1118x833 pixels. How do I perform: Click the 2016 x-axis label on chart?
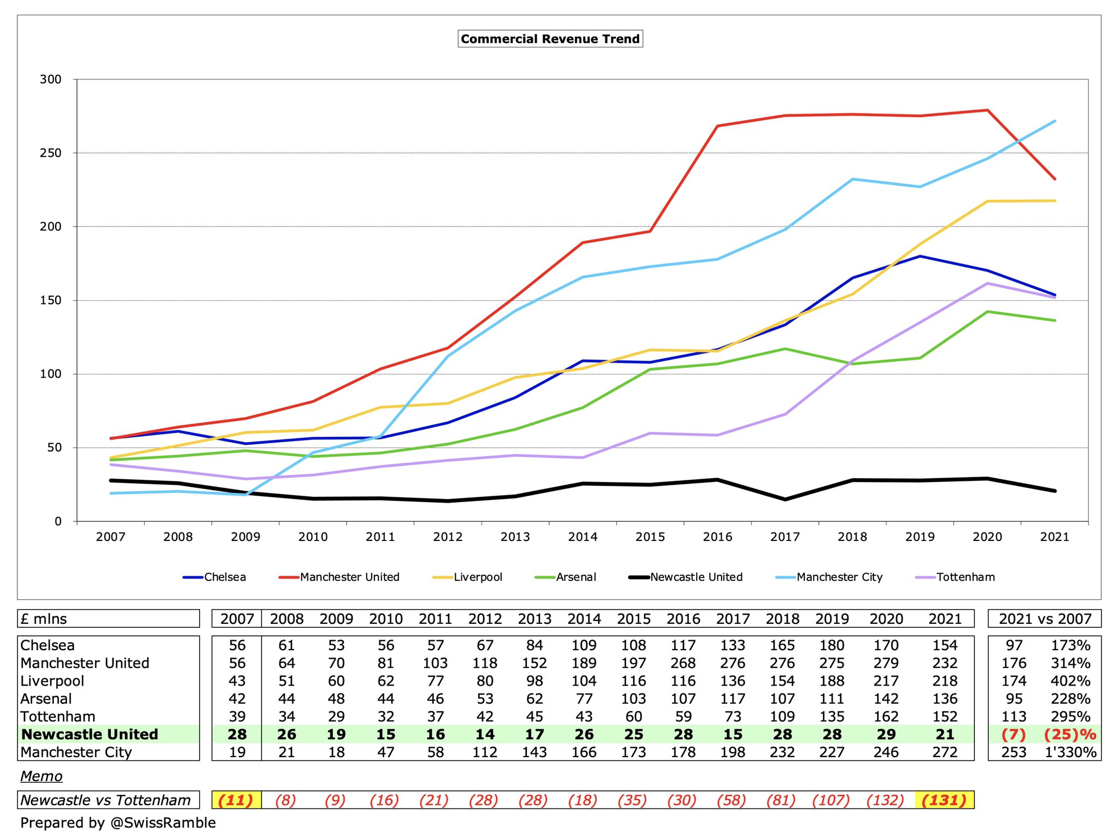coord(718,537)
